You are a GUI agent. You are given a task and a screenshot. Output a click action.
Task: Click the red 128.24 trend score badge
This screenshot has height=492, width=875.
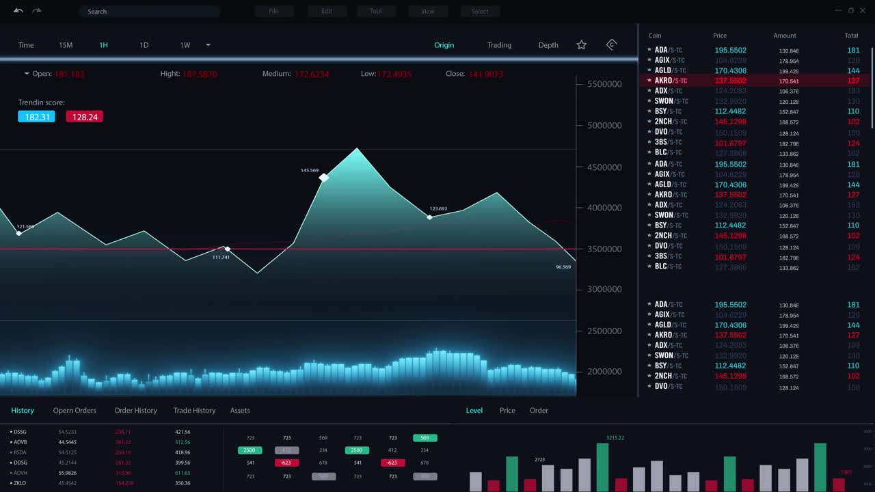(x=85, y=117)
